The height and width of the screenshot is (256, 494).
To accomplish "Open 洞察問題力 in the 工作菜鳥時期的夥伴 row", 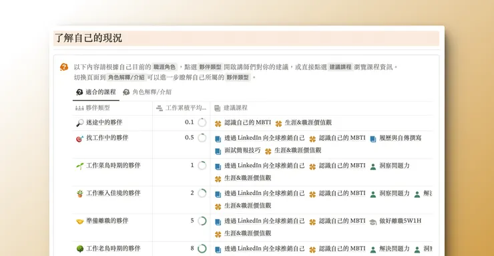I will tap(395, 166).
